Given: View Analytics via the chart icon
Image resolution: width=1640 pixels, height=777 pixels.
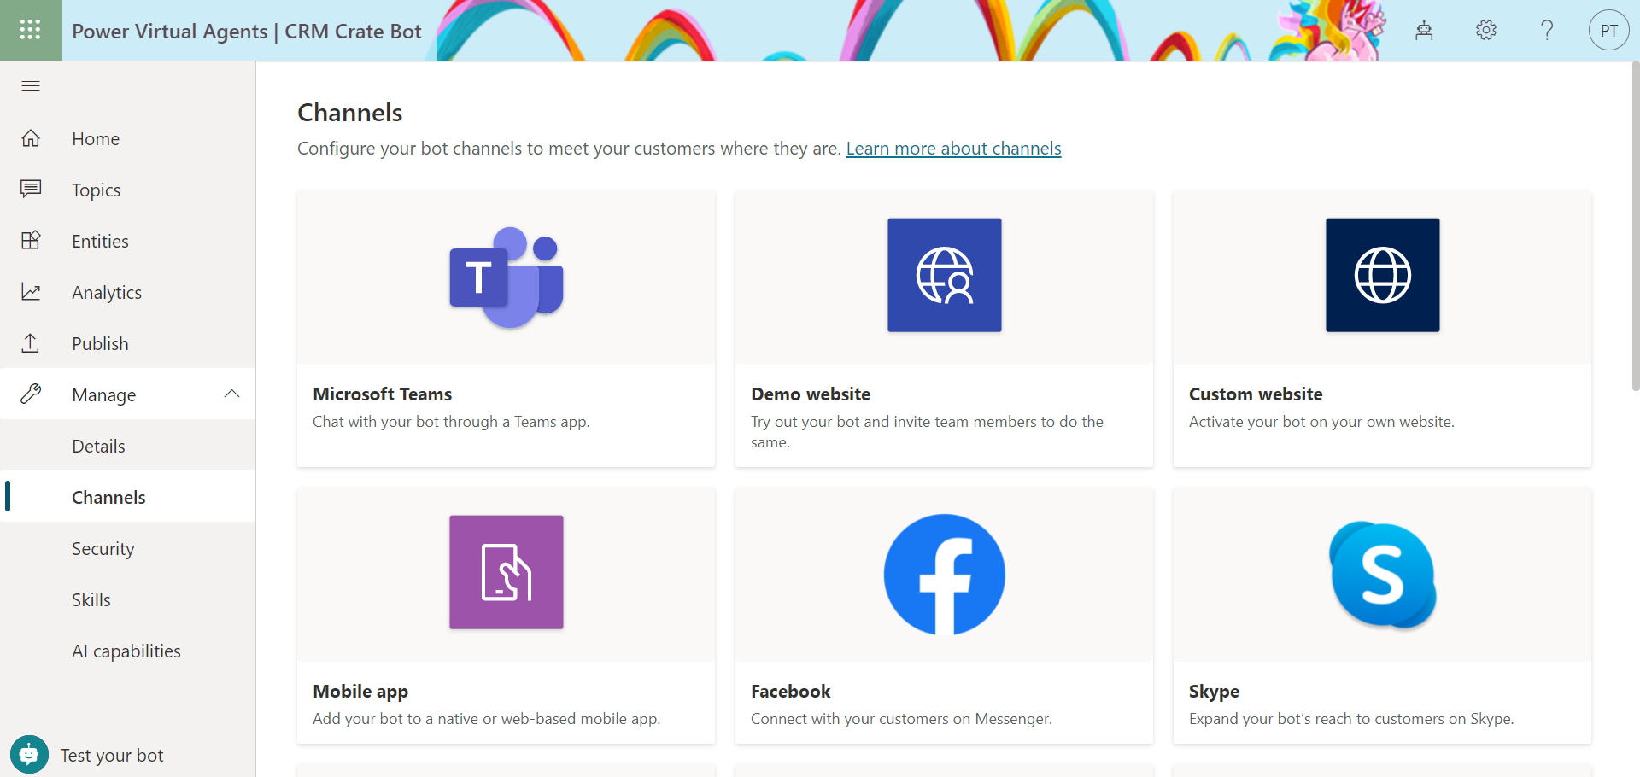Looking at the screenshot, I should (30, 291).
